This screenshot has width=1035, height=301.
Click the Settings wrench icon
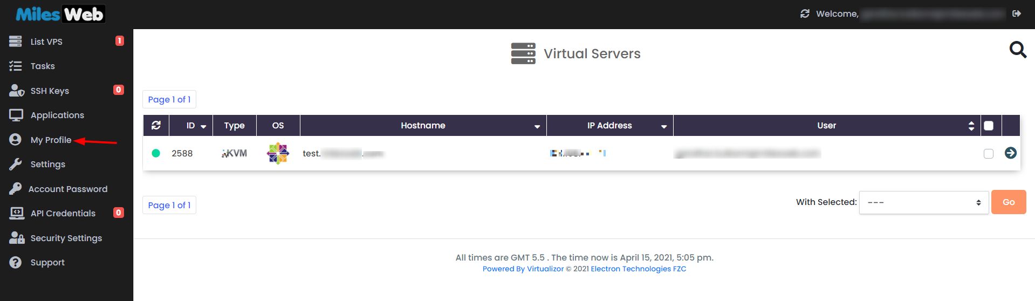point(15,164)
